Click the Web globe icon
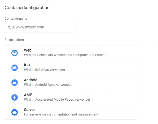Viewport: 158px width, 124px height. pos(15,53)
